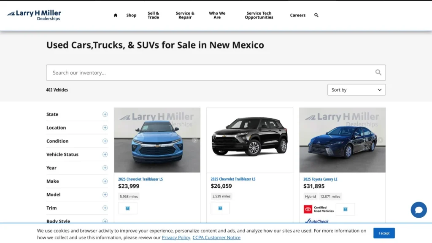Open the Sort by dropdown

click(356, 90)
